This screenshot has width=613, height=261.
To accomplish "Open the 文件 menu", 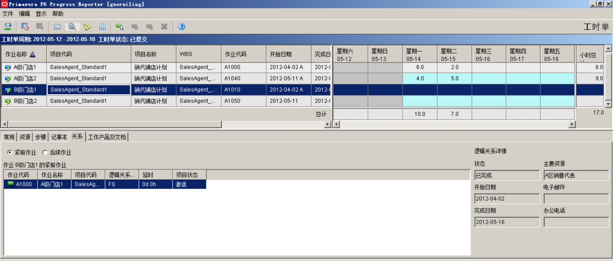I will click(x=8, y=14).
